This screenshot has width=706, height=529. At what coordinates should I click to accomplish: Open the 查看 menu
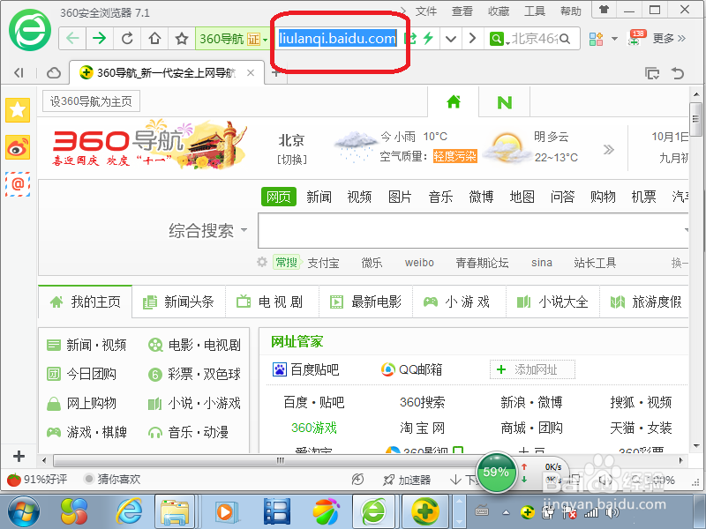[x=462, y=11]
